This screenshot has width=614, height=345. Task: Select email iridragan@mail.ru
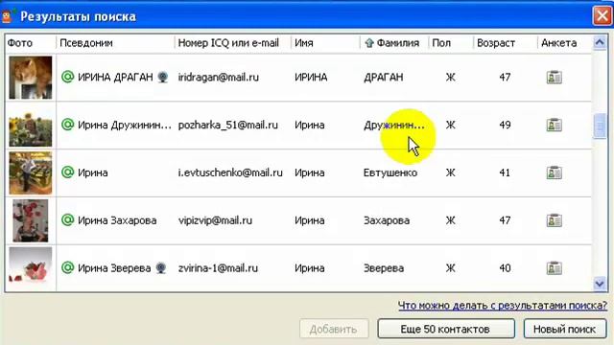click(x=219, y=77)
